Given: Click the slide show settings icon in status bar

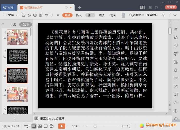Looking at the screenshot, I should coord(52,126).
